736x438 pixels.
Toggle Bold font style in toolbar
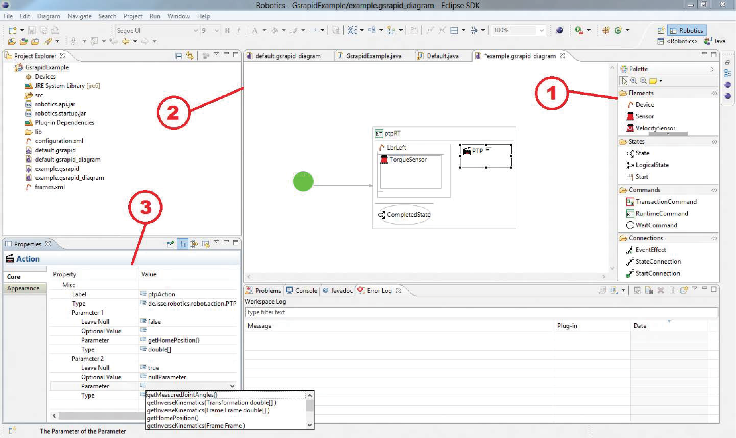coord(227,30)
